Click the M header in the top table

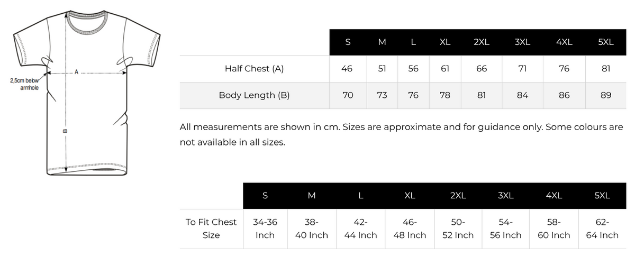[382, 42]
